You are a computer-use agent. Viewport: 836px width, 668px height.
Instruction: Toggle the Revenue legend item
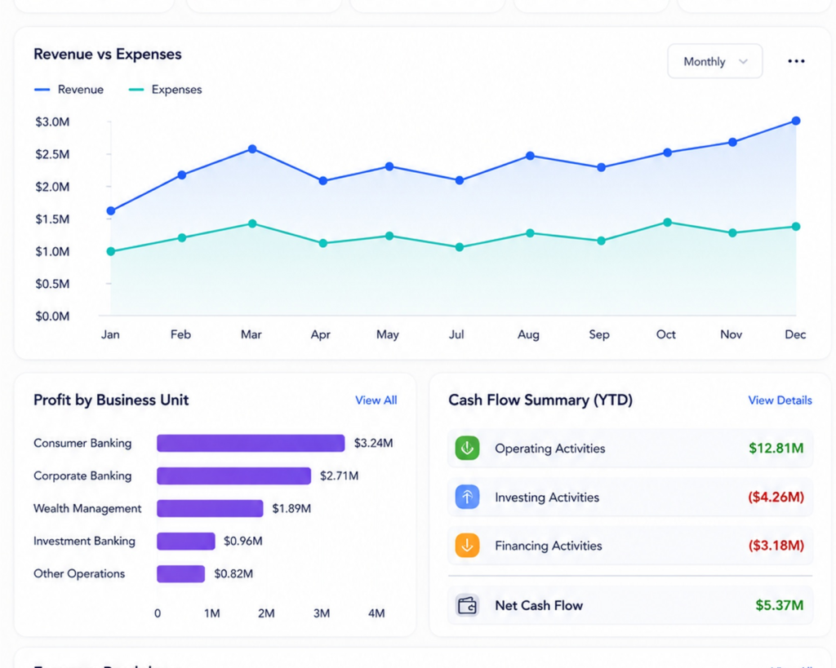69,90
